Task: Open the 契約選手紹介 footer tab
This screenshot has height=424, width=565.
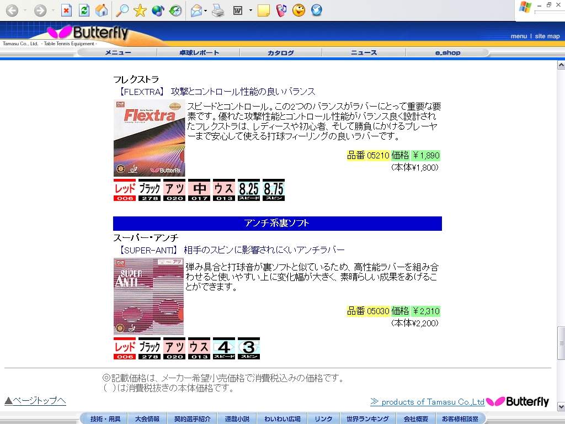Action: click(x=192, y=418)
